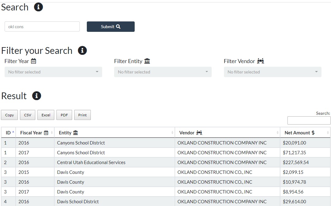Copy the results with the Copy button
This screenshot has height=206, width=331.
pyautogui.click(x=9, y=115)
